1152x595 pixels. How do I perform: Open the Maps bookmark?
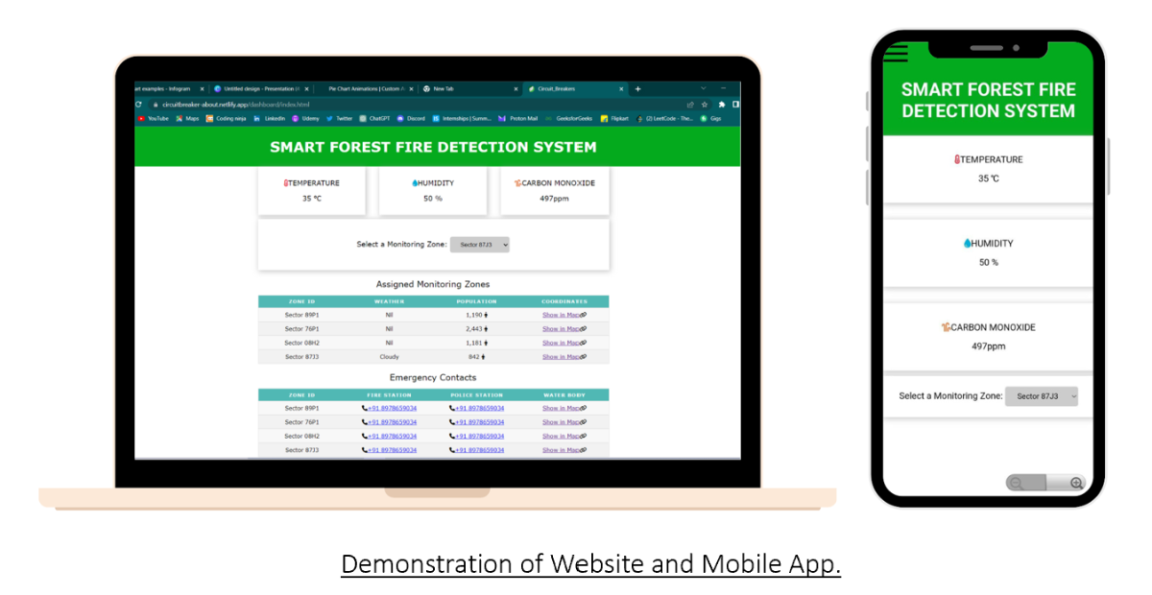coord(187,118)
